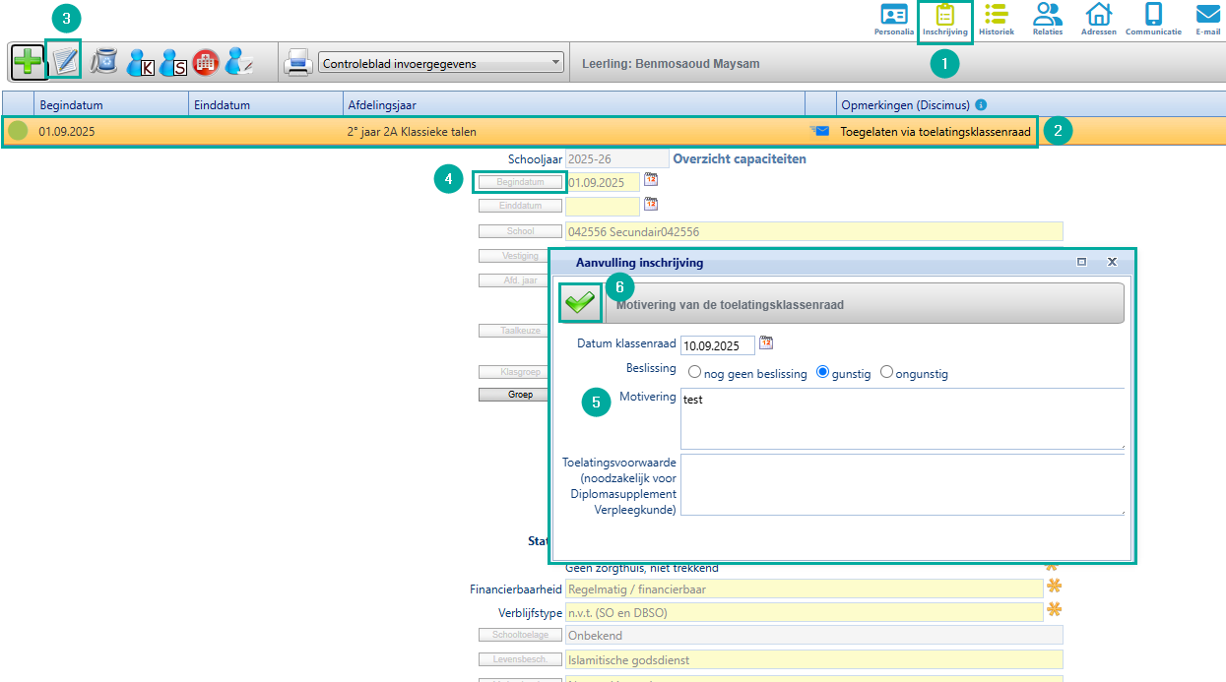1226x682 pixels.
Task: Open calendar picker for Datum klassenraad
Action: tap(766, 343)
